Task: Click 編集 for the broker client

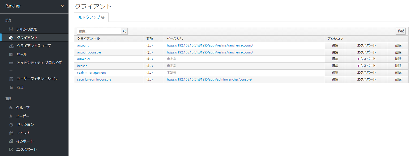Action: tap(335, 66)
